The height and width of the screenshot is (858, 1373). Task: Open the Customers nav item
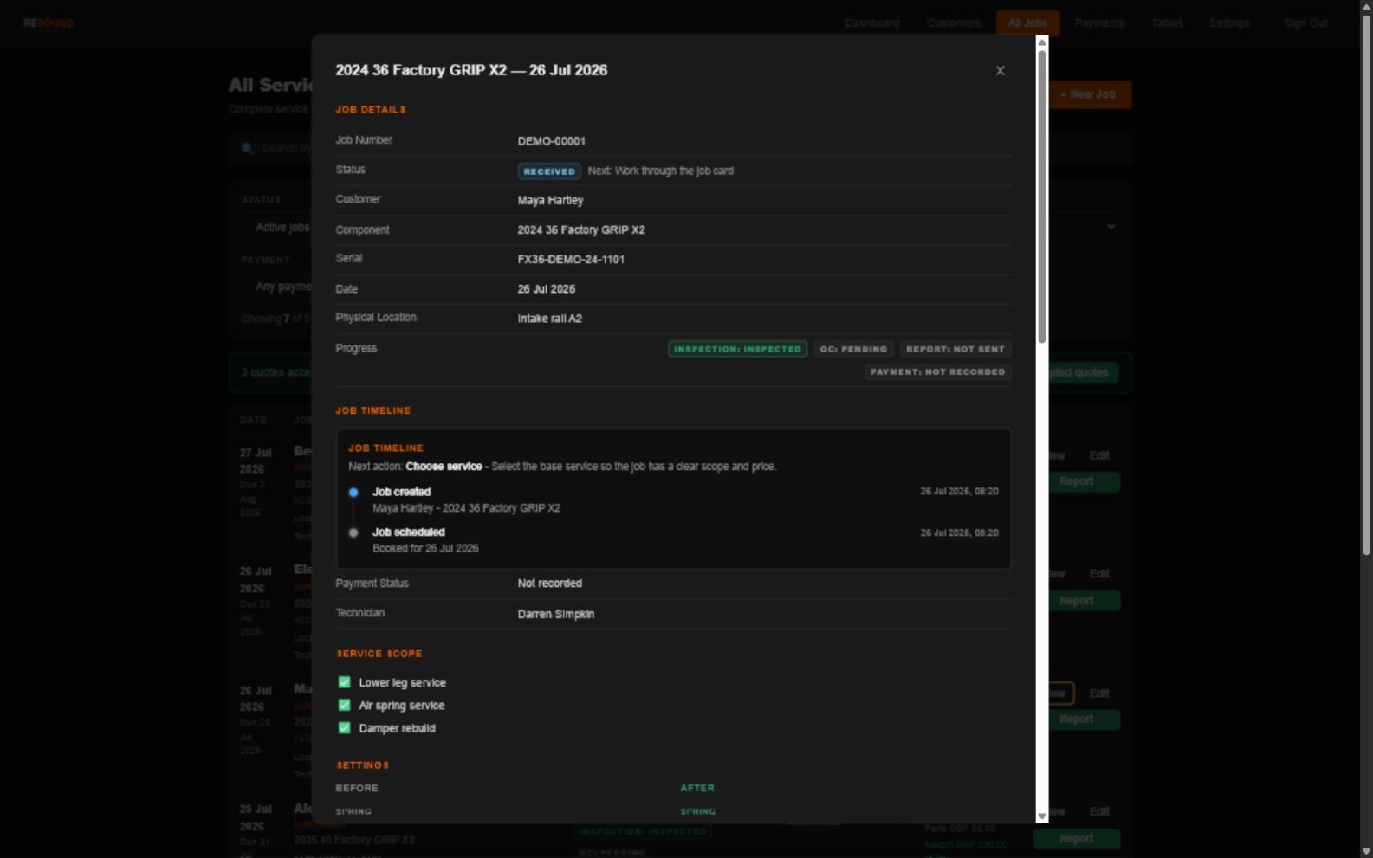(x=954, y=23)
